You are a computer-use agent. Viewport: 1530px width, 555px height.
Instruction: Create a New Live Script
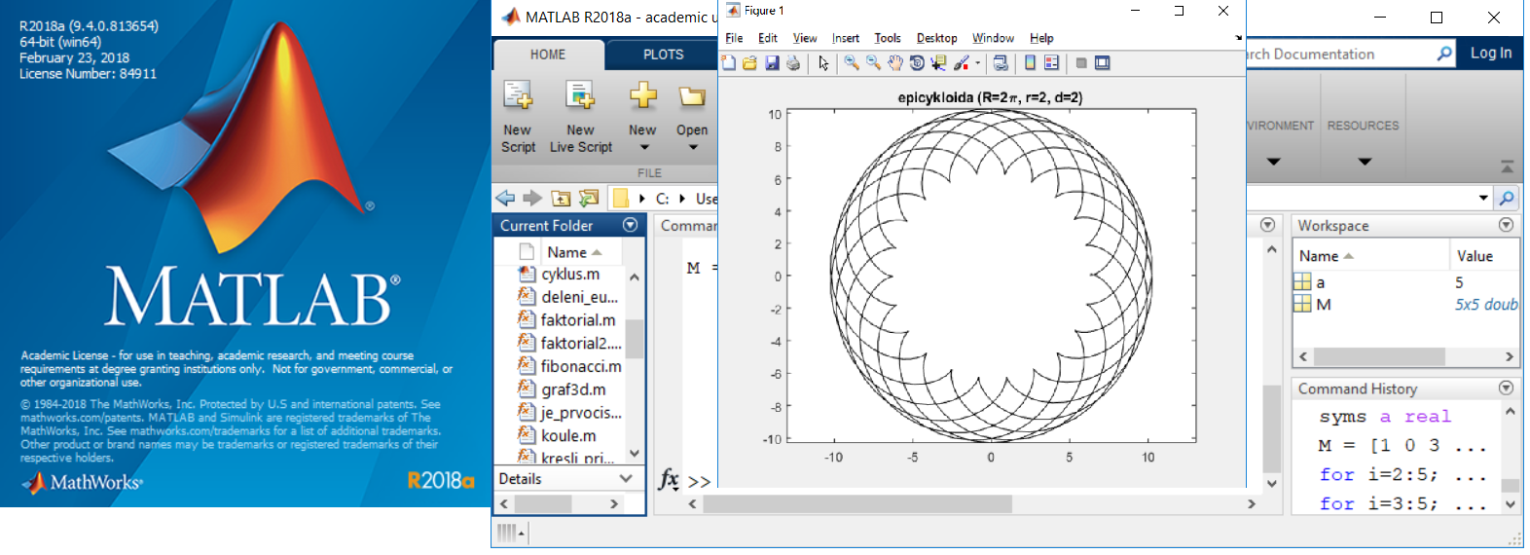click(x=581, y=117)
